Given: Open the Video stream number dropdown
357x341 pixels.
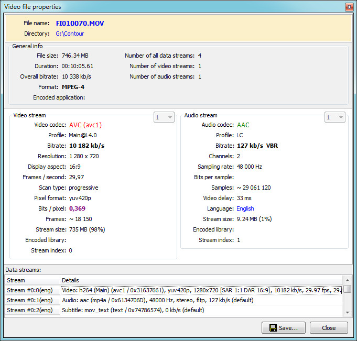Looking at the screenshot, I should 164,117.
